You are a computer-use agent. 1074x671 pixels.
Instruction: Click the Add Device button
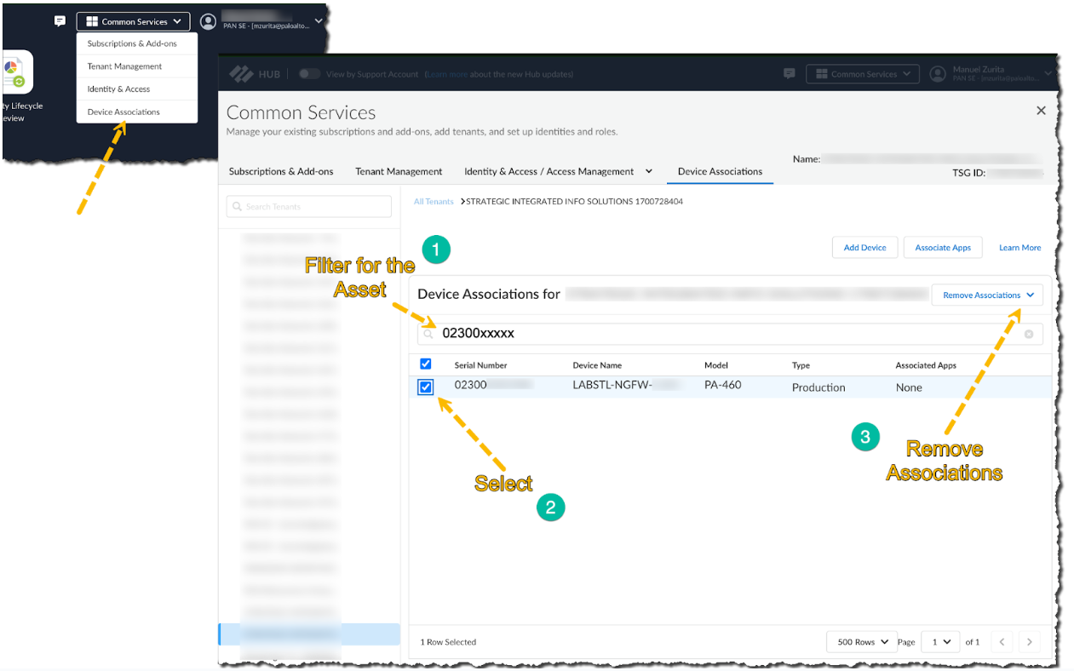pos(864,248)
